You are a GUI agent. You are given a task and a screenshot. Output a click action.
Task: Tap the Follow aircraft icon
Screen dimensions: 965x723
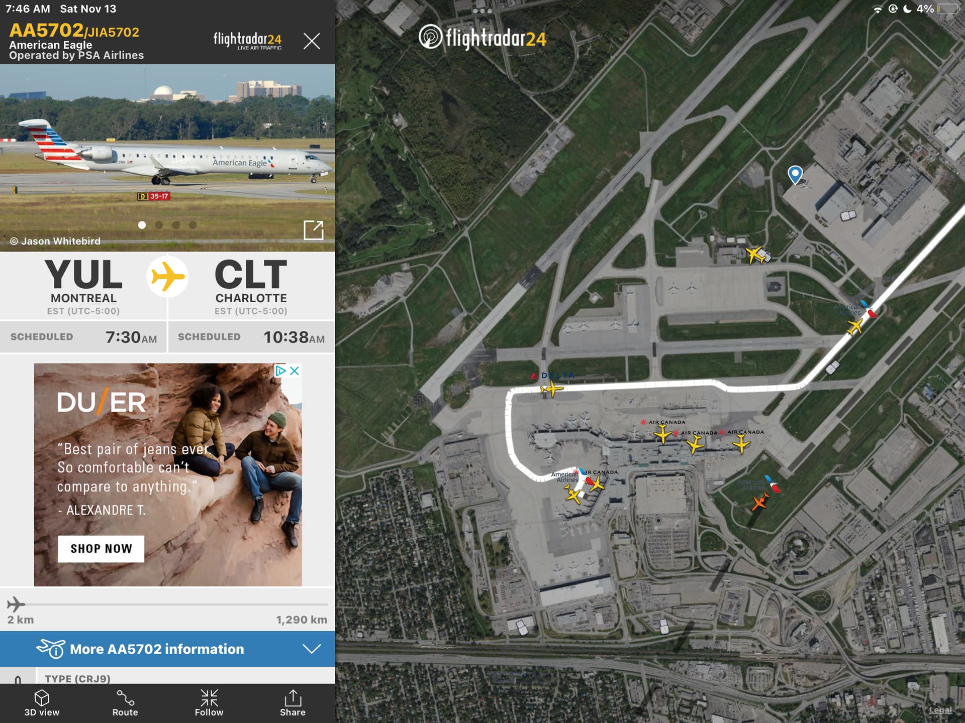(209, 702)
